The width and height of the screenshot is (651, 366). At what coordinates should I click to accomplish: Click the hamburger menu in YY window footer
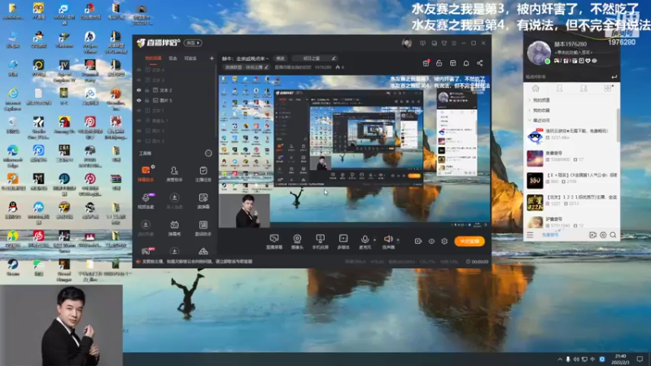click(530, 235)
